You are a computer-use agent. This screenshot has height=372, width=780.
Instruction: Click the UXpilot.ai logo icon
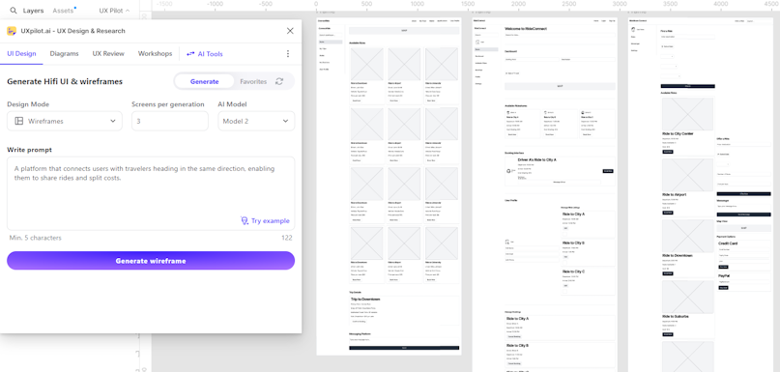tap(12, 31)
